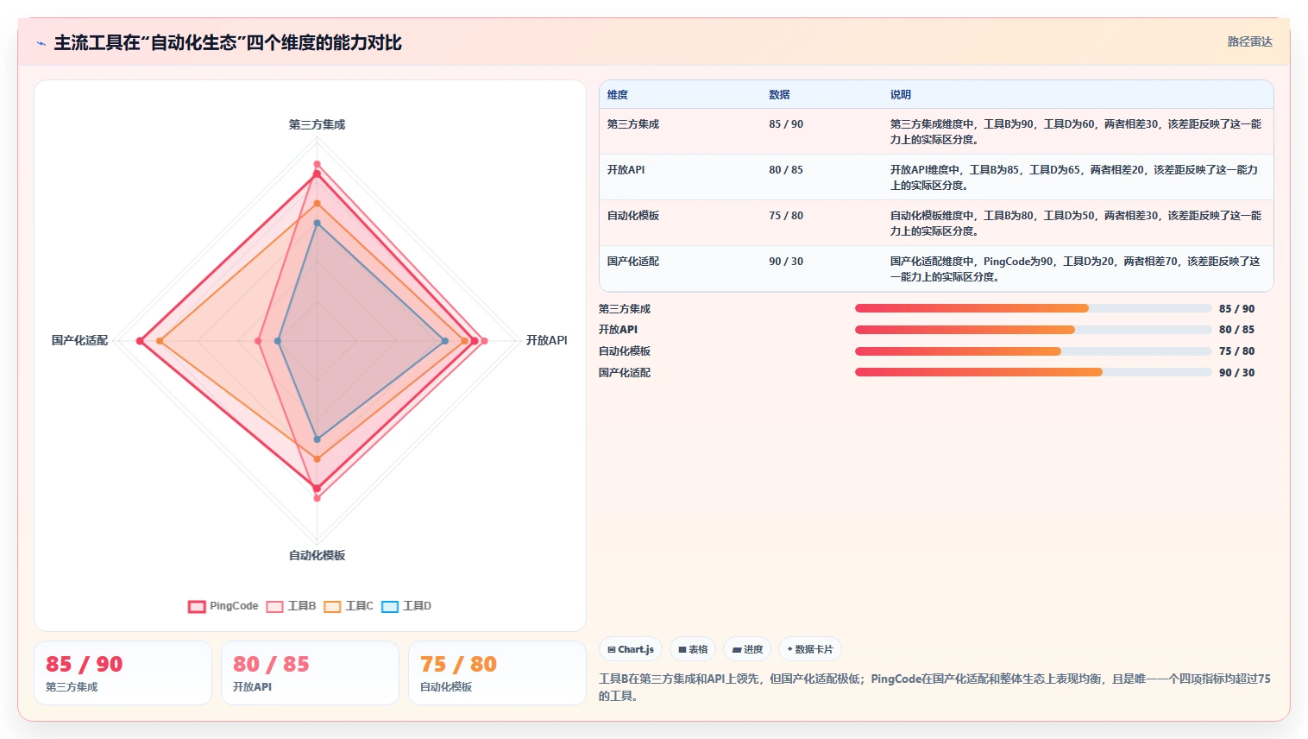Click the 自动化模板 progress bar
The image size is (1308, 739).
(x=1033, y=351)
